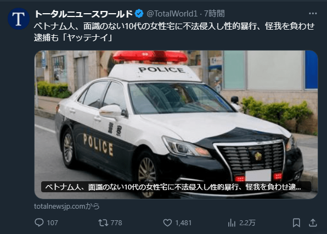Click the 2.2万 views count
Viewport: 327px width, 234px height.
(x=247, y=222)
